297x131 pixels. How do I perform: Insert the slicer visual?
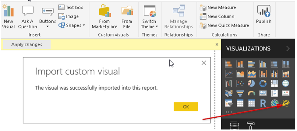coord(228,103)
